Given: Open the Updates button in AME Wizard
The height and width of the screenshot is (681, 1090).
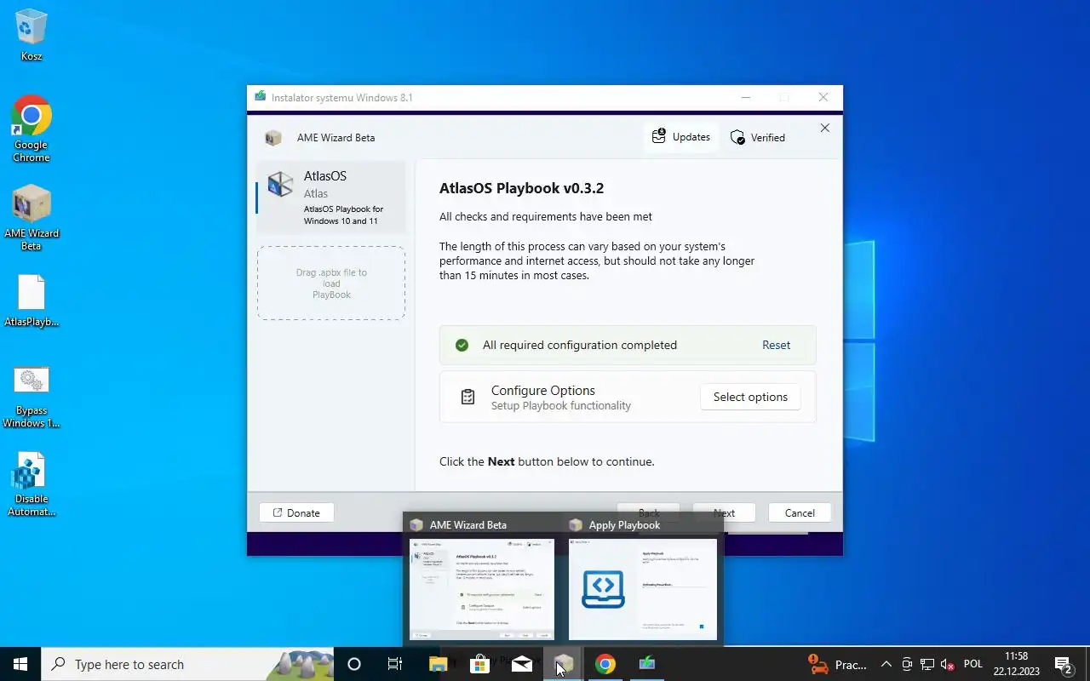Looking at the screenshot, I should click(680, 137).
